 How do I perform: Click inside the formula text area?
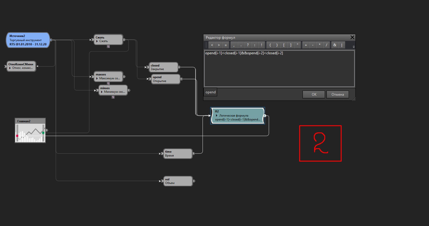(279, 69)
